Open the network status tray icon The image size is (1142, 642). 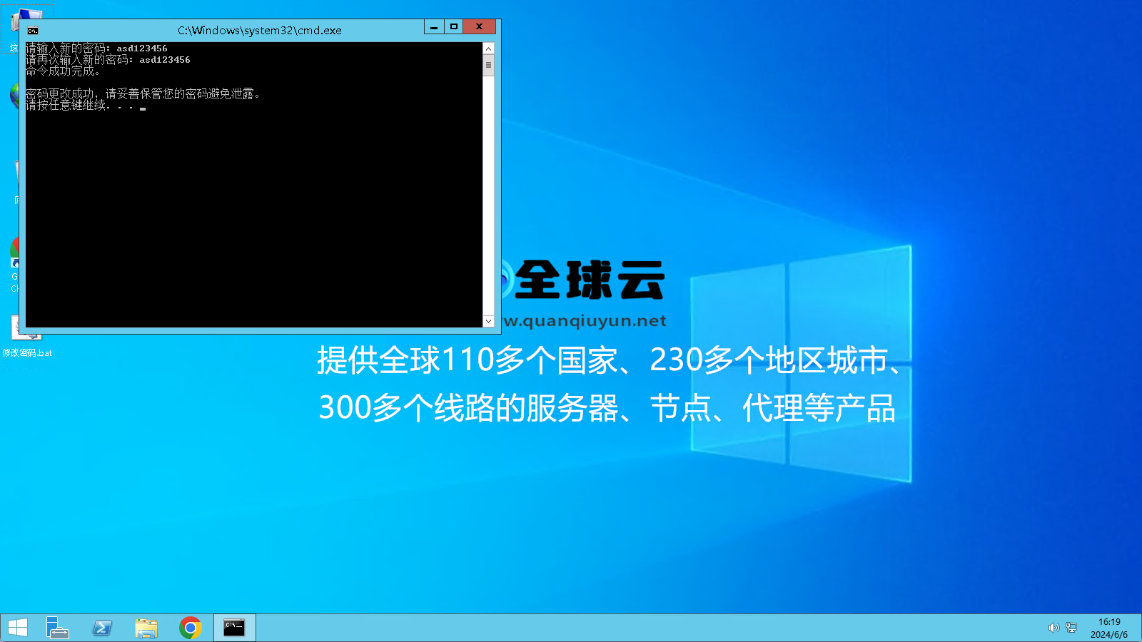1071,628
